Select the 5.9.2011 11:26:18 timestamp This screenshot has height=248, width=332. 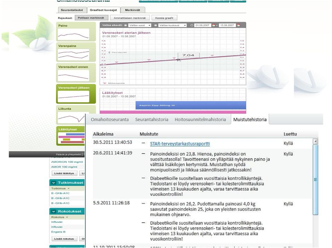point(111,203)
